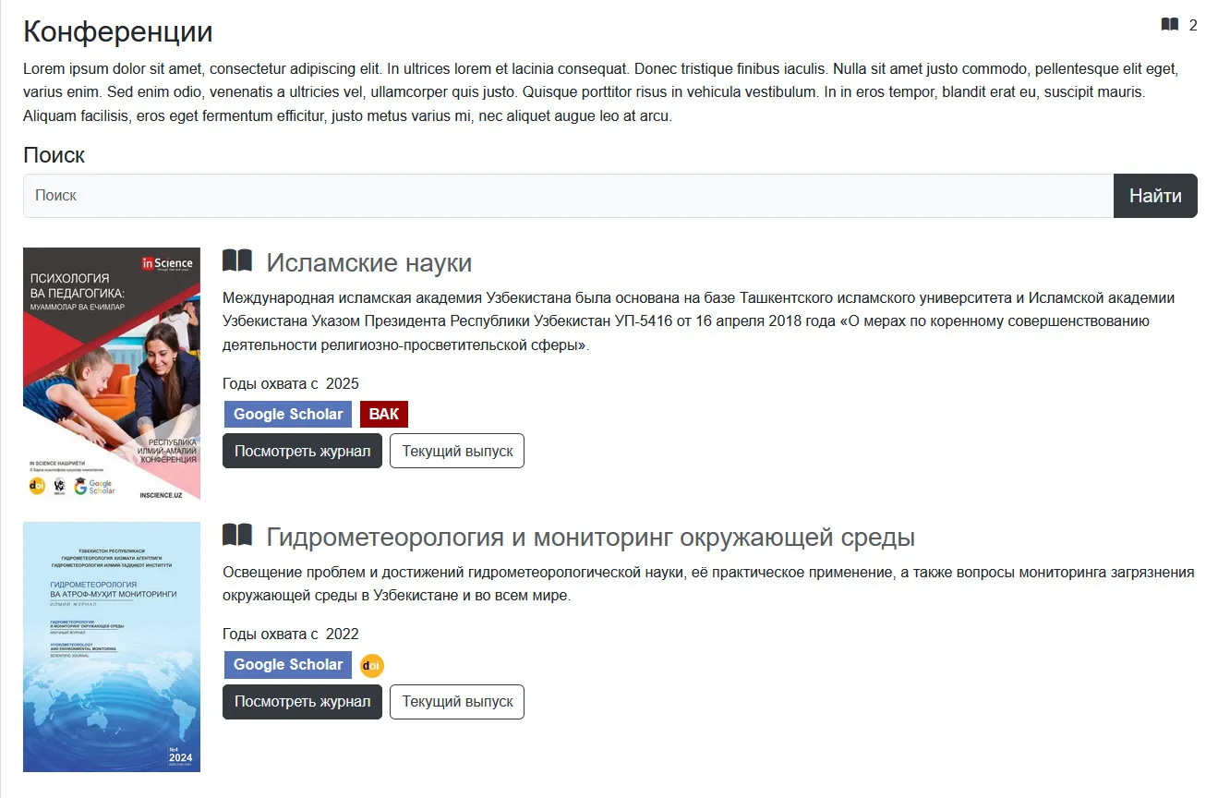Click the book icon with counter "2" at top right
The height and width of the screenshot is (798, 1218).
point(1168,26)
